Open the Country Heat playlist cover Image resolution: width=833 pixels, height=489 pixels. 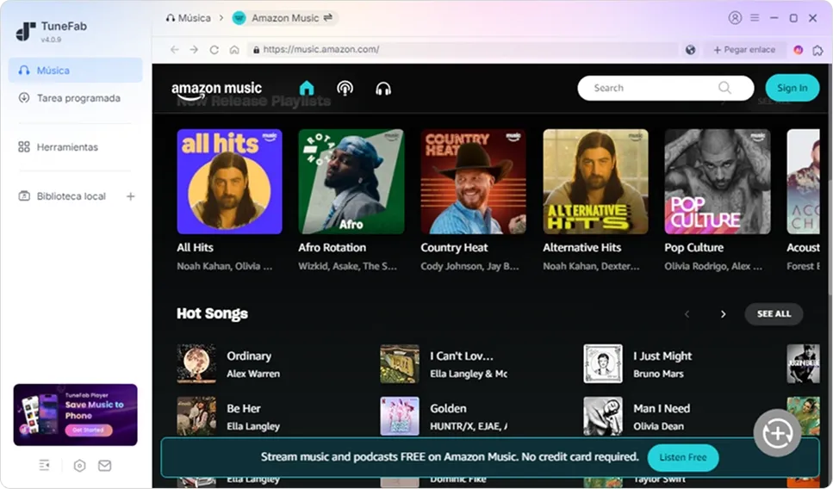pos(473,182)
